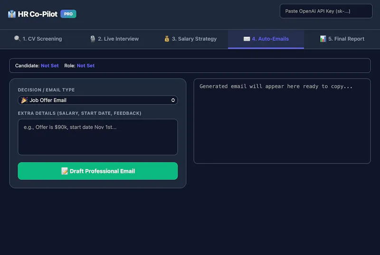Screen dimensions: 380x255
Task: Click the envelope icon on Auto-Emails
Action: [247, 39]
